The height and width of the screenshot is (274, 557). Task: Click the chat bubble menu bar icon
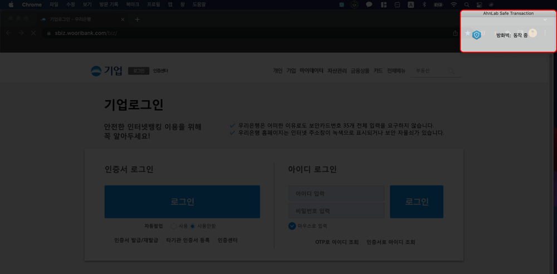coord(369,4)
